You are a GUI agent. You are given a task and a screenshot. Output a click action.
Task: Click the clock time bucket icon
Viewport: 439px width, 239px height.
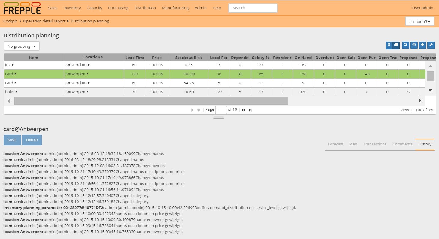click(414, 45)
